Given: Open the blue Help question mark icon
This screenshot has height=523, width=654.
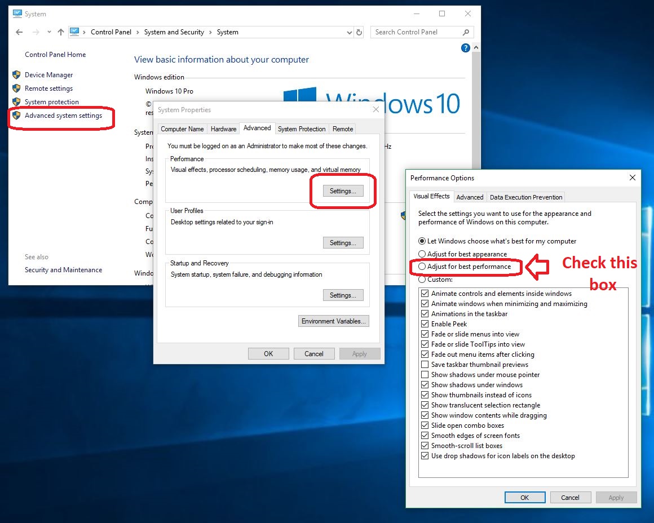Looking at the screenshot, I should [466, 48].
